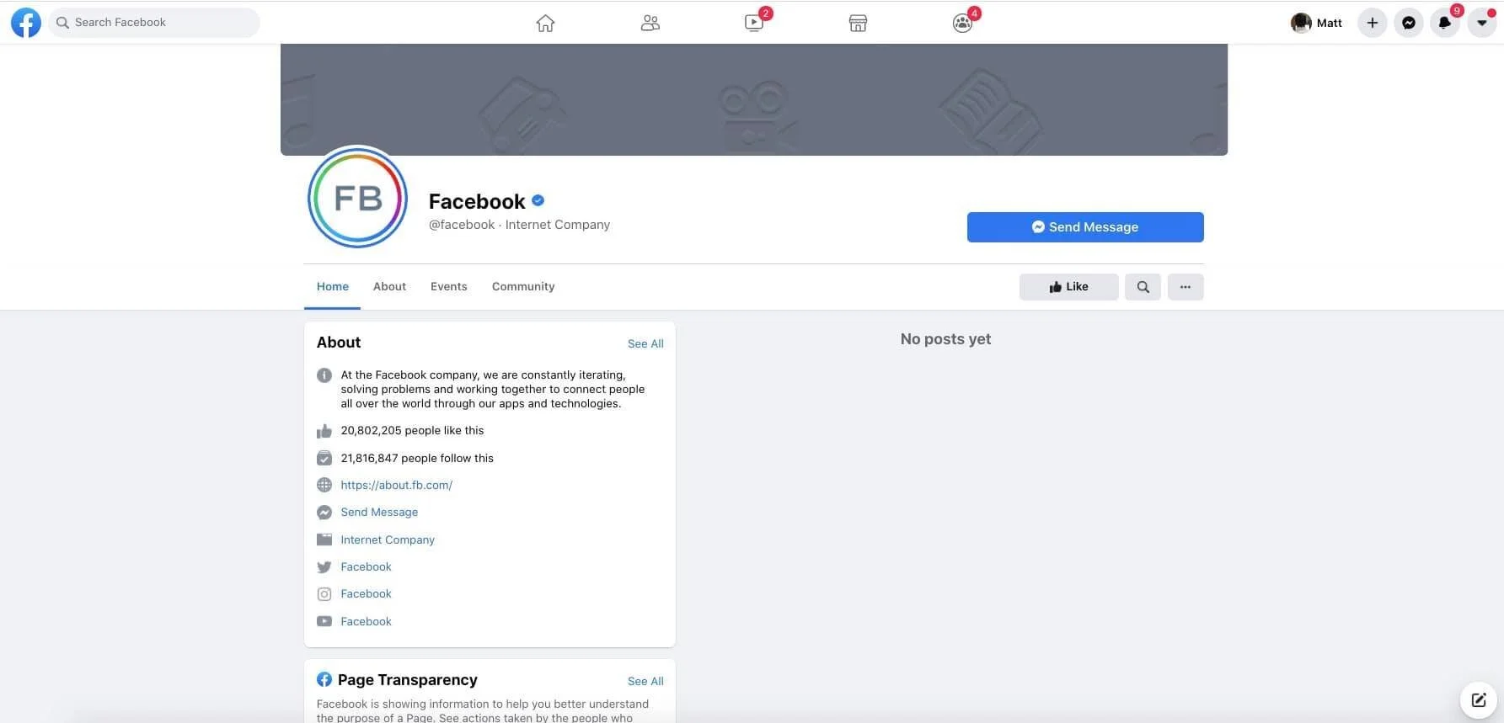
Task: Switch to the Community tab
Action: click(523, 286)
